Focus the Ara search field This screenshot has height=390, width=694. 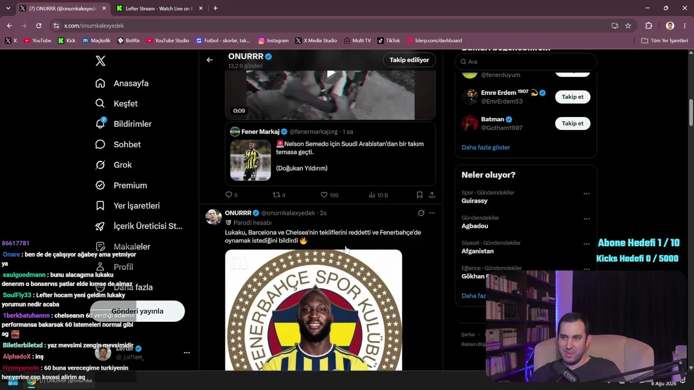click(x=526, y=62)
